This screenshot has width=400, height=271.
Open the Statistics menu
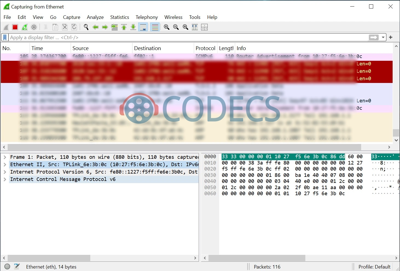coord(120,17)
